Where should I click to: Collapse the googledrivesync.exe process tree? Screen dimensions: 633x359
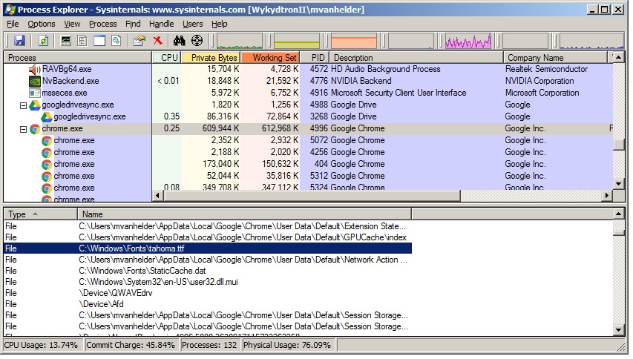(23, 105)
